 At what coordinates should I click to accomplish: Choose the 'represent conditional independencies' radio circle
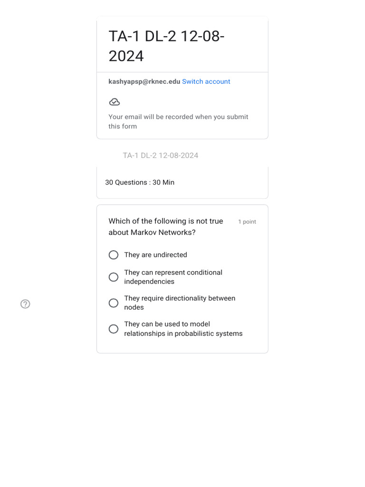[114, 277]
